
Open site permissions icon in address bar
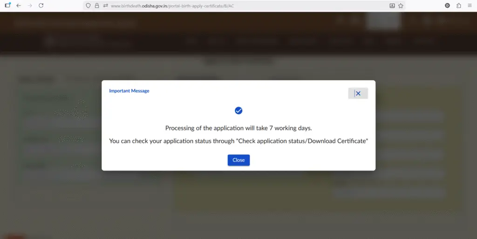(x=105, y=6)
